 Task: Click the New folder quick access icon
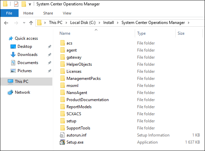coord(24,4)
